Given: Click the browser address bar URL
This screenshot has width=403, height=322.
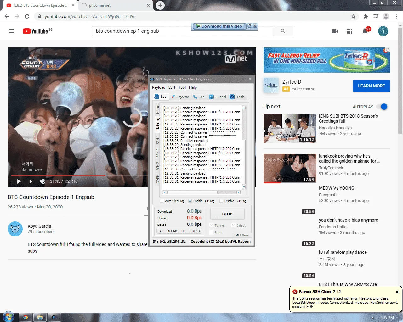Looking at the screenshot, I should point(90,16).
